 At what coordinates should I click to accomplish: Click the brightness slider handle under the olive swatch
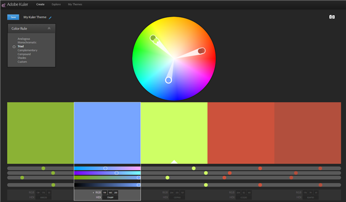[53, 185]
